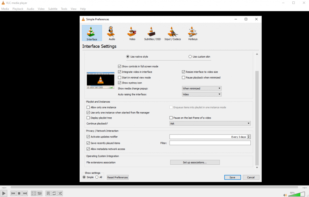Select the All show settings radio
Viewport: 309px width, 197px height.
click(97, 177)
